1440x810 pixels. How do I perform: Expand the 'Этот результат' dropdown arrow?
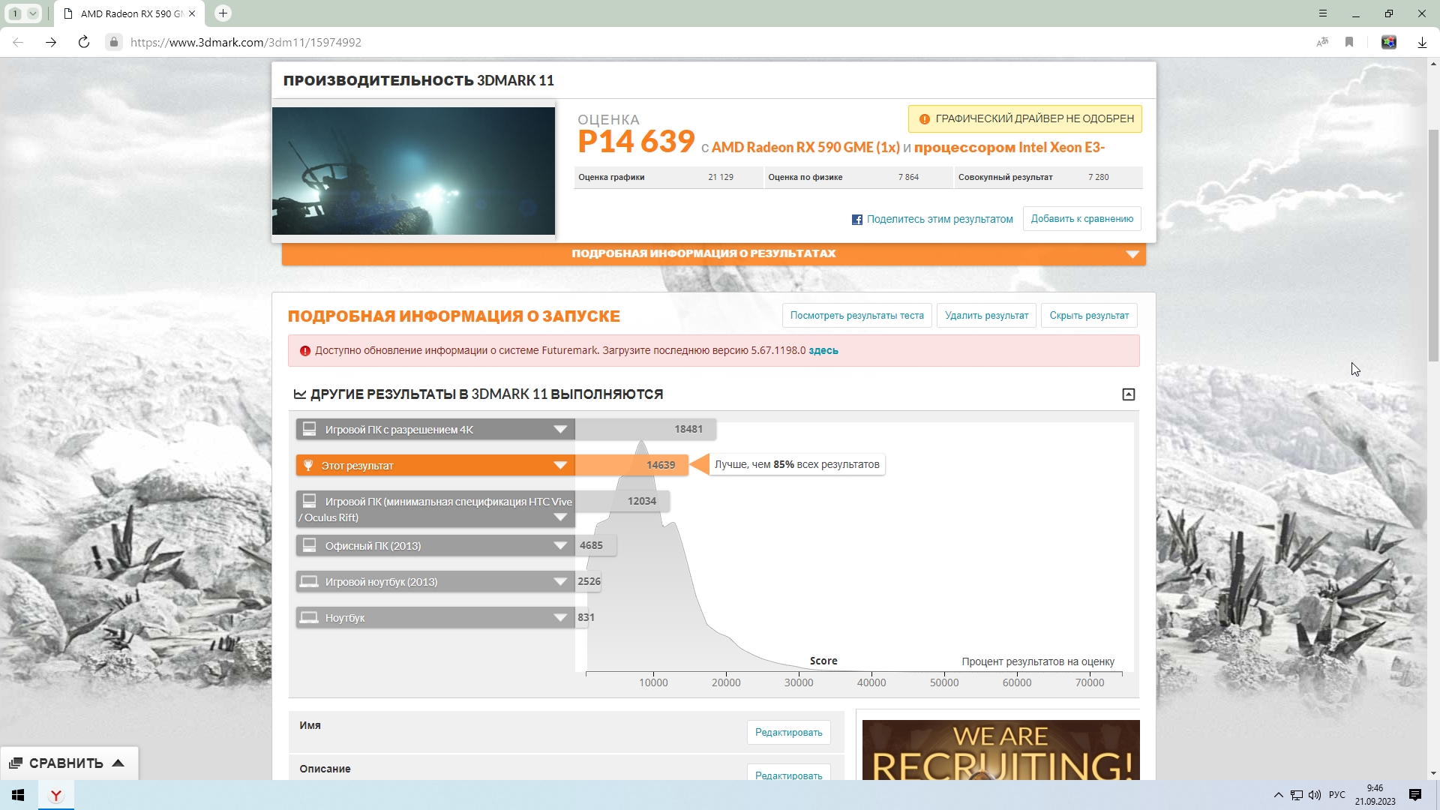559,466
